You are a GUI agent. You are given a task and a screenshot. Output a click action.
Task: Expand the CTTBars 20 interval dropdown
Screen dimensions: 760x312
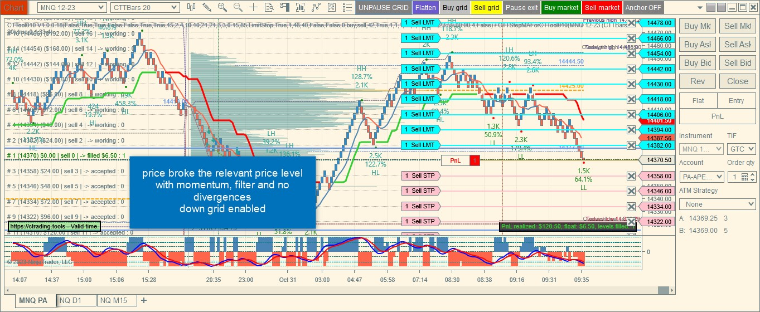click(146, 7)
